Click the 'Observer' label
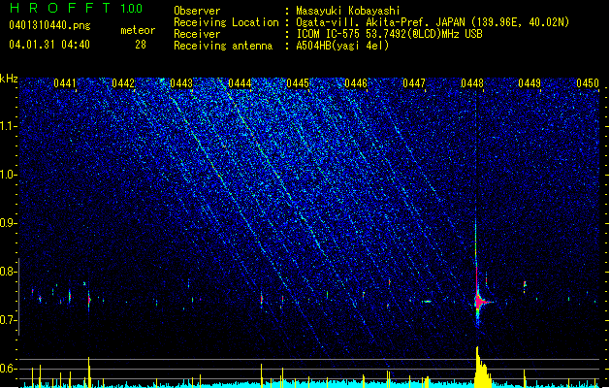 point(197,11)
